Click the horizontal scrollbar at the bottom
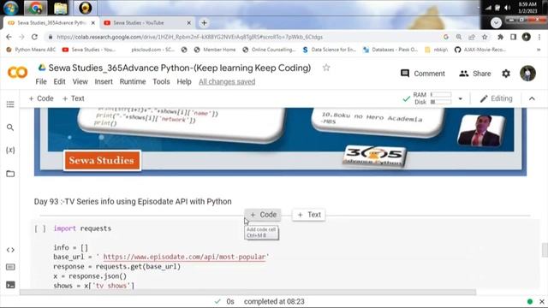The image size is (548, 308). (x=247, y=292)
